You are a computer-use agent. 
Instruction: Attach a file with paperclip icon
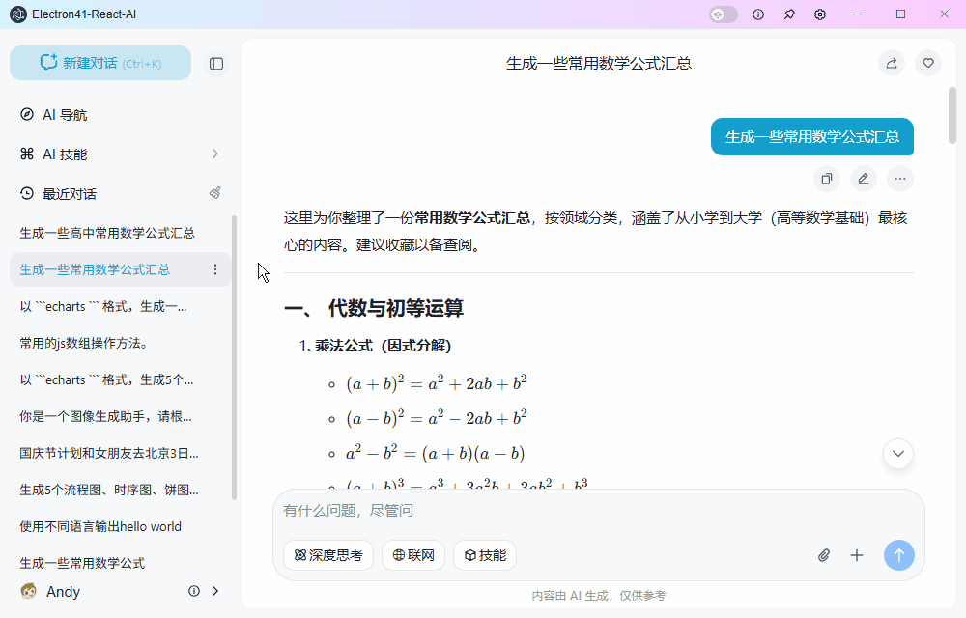point(824,555)
